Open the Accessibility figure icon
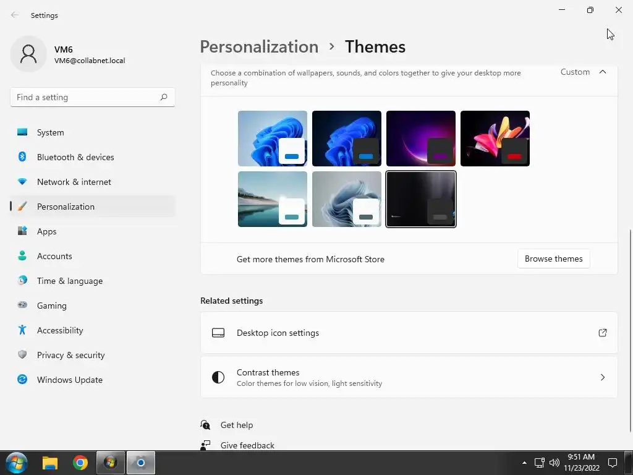The image size is (633, 475). pos(22,330)
